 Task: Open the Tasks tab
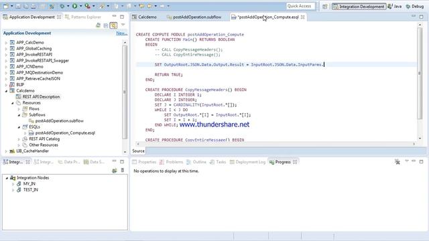(x=218, y=162)
